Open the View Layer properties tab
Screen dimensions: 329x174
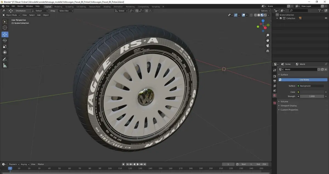274,86
